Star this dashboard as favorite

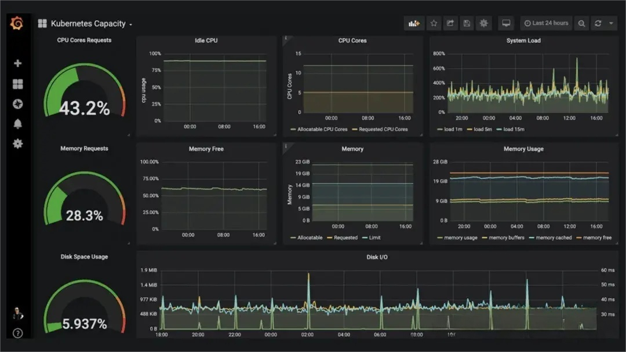point(434,23)
